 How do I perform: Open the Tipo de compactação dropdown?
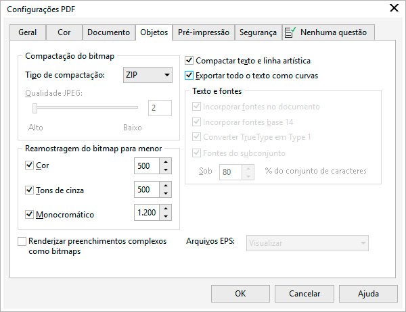point(148,75)
